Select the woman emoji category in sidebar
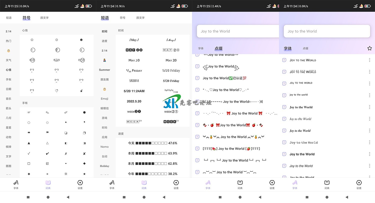This screenshot has height=203, width=375. click(104, 60)
